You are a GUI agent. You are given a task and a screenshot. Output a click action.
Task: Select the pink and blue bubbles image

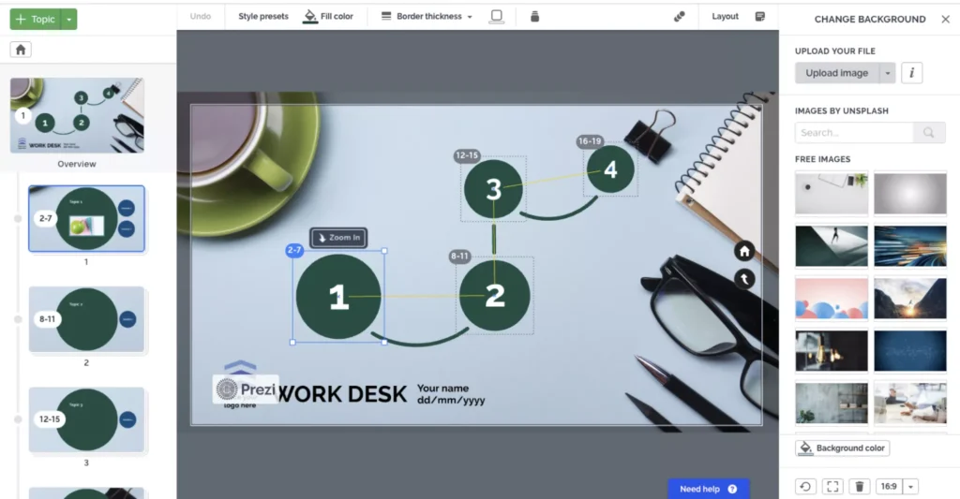[x=832, y=299]
